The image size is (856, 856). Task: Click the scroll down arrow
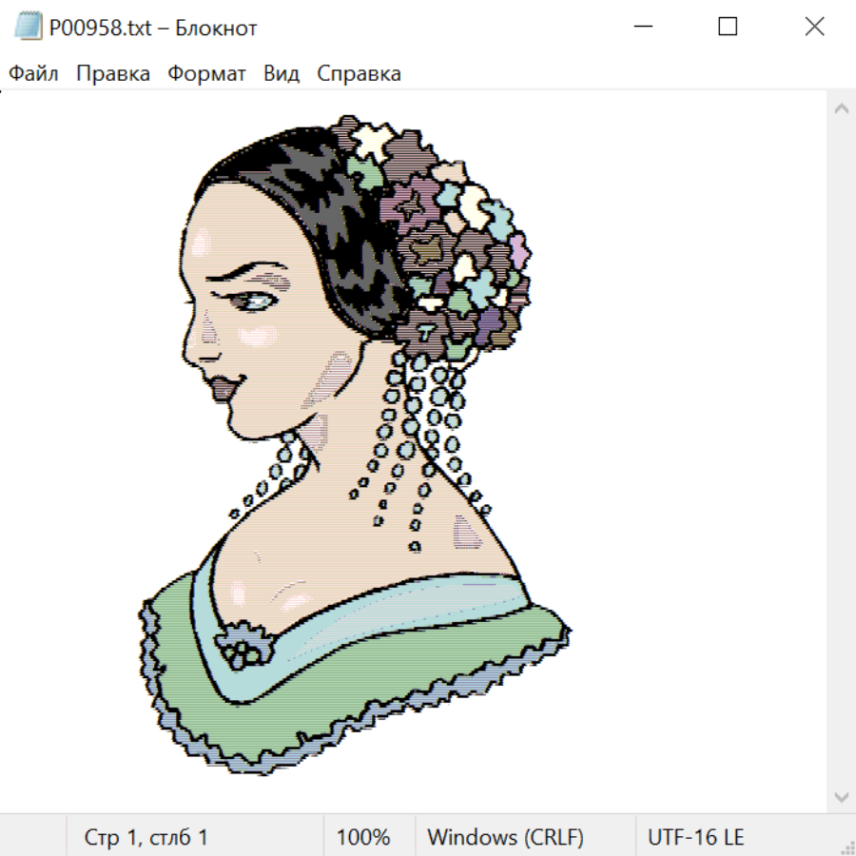click(841, 795)
